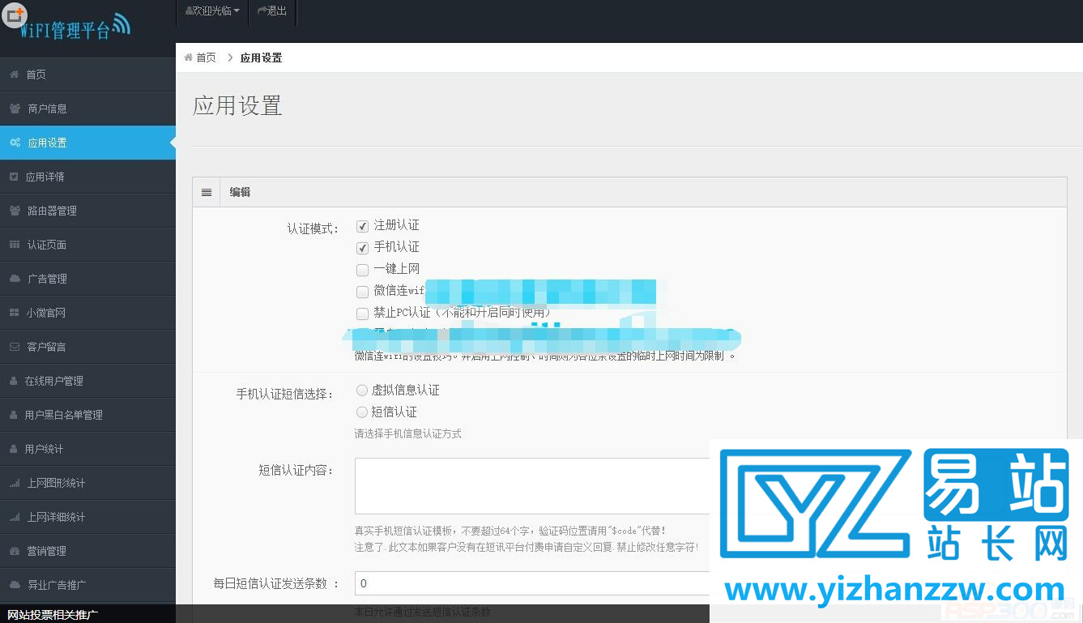Image resolution: width=1083 pixels, height=623 pixels.
Task: Click the dashboard icon beside 营销管理
Action: 15,551
